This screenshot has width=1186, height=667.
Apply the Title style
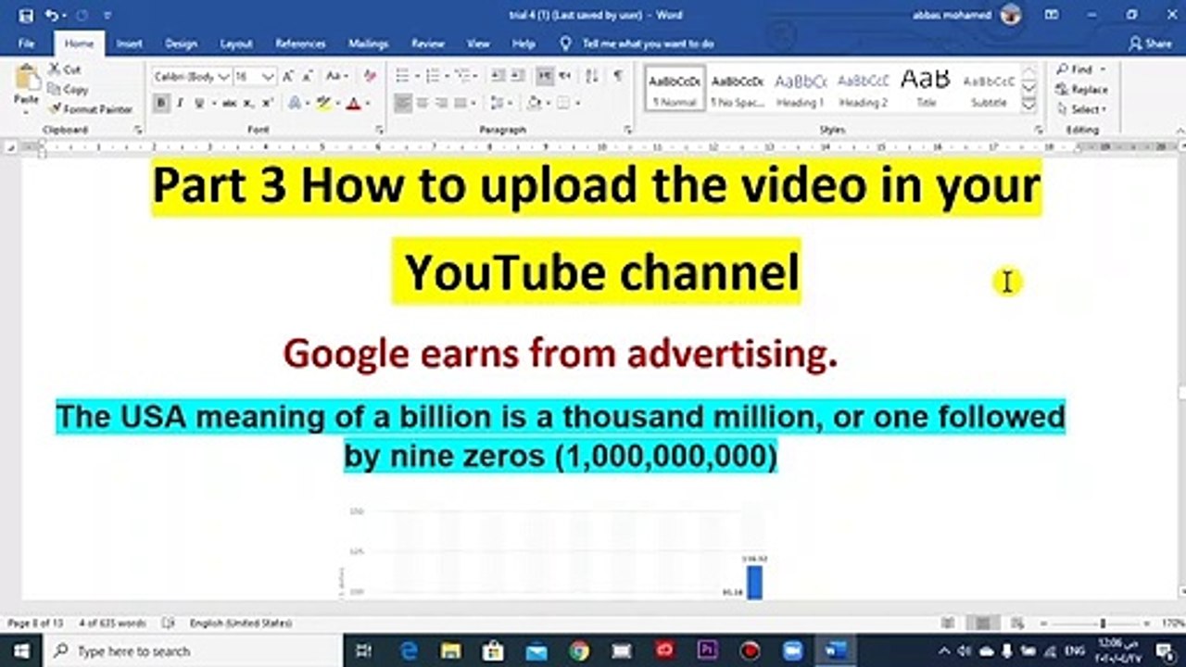click(x=926, y=89)
